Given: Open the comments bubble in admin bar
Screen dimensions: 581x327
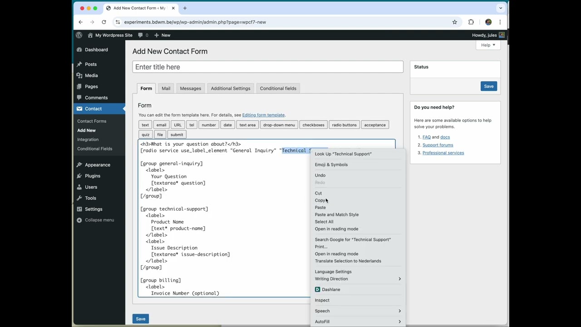Looking at the screenshot, I should 143,35.
